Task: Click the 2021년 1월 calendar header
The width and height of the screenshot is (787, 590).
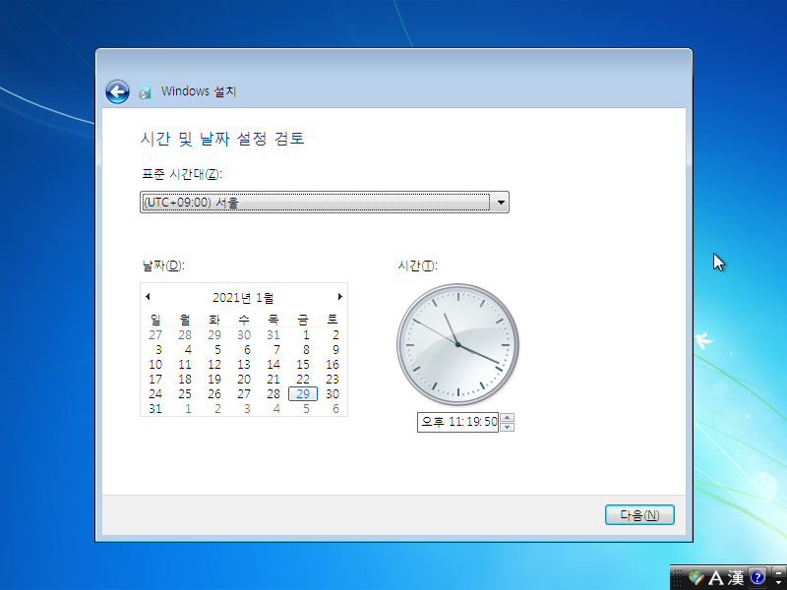Action: [243, 298]
